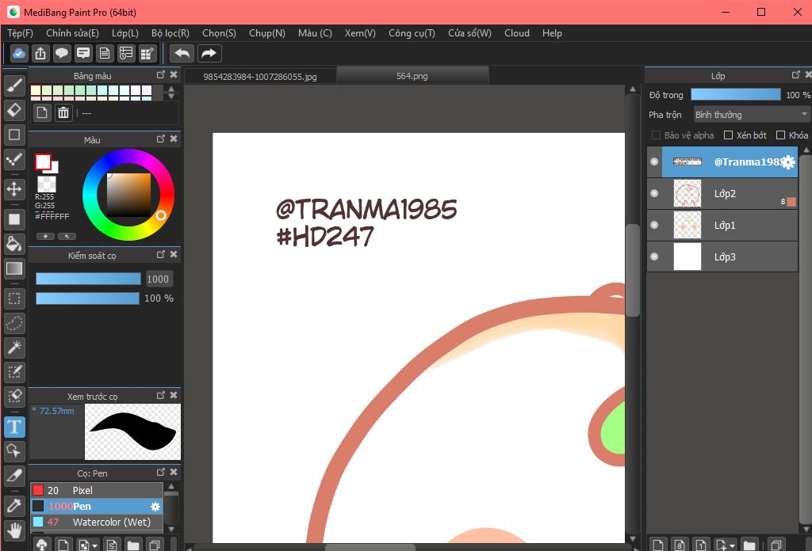Select the Lớp3 layer
The width and height of the screenshot is (812, 551).
coord(722,256)
